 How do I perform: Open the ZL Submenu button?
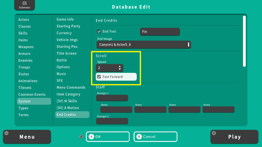click(24, 5)
